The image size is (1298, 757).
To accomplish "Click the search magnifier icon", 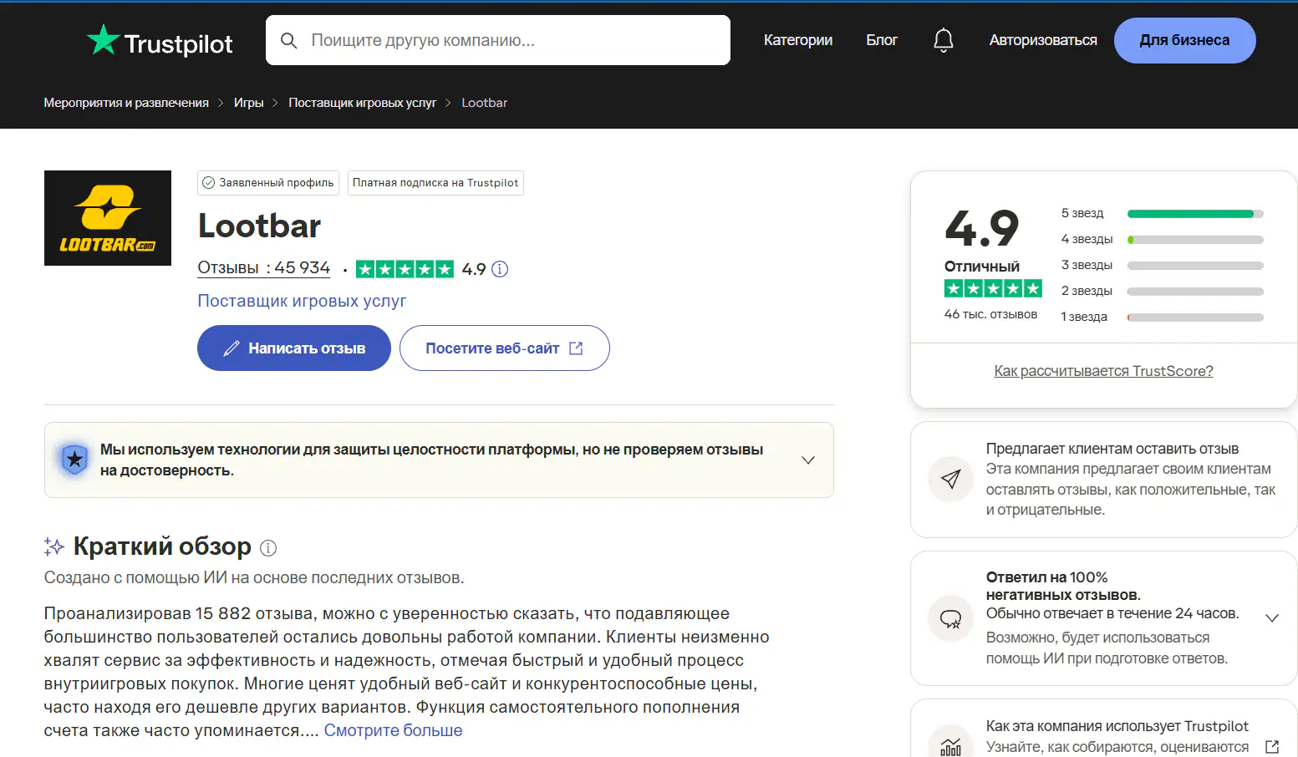I will point(288,40).
